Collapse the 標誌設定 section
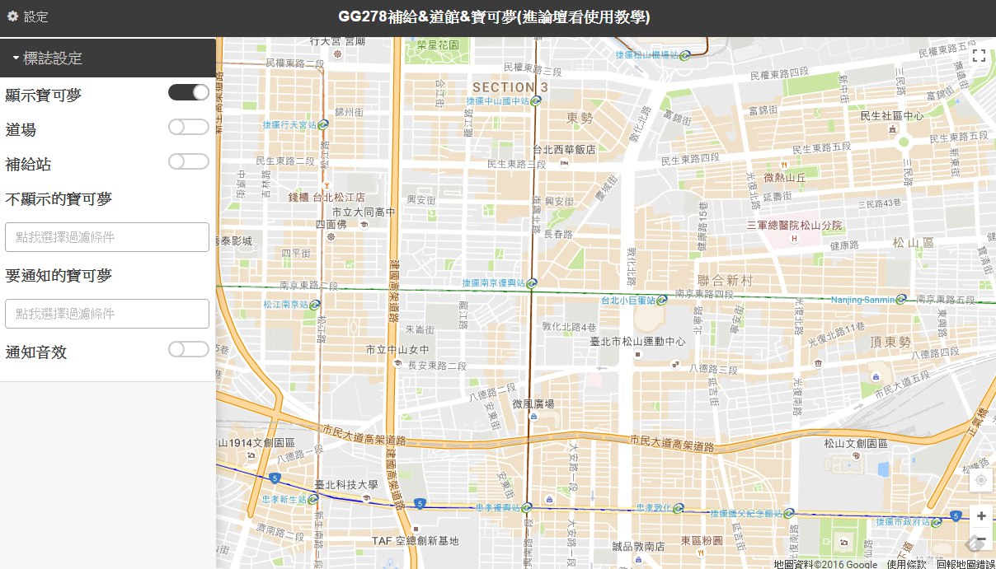This screenshot has height=569, width=996. (x=107, y=58)
